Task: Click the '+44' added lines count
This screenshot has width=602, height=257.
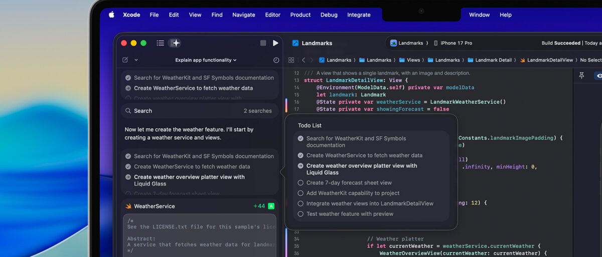Action: (x=259, y=206)
